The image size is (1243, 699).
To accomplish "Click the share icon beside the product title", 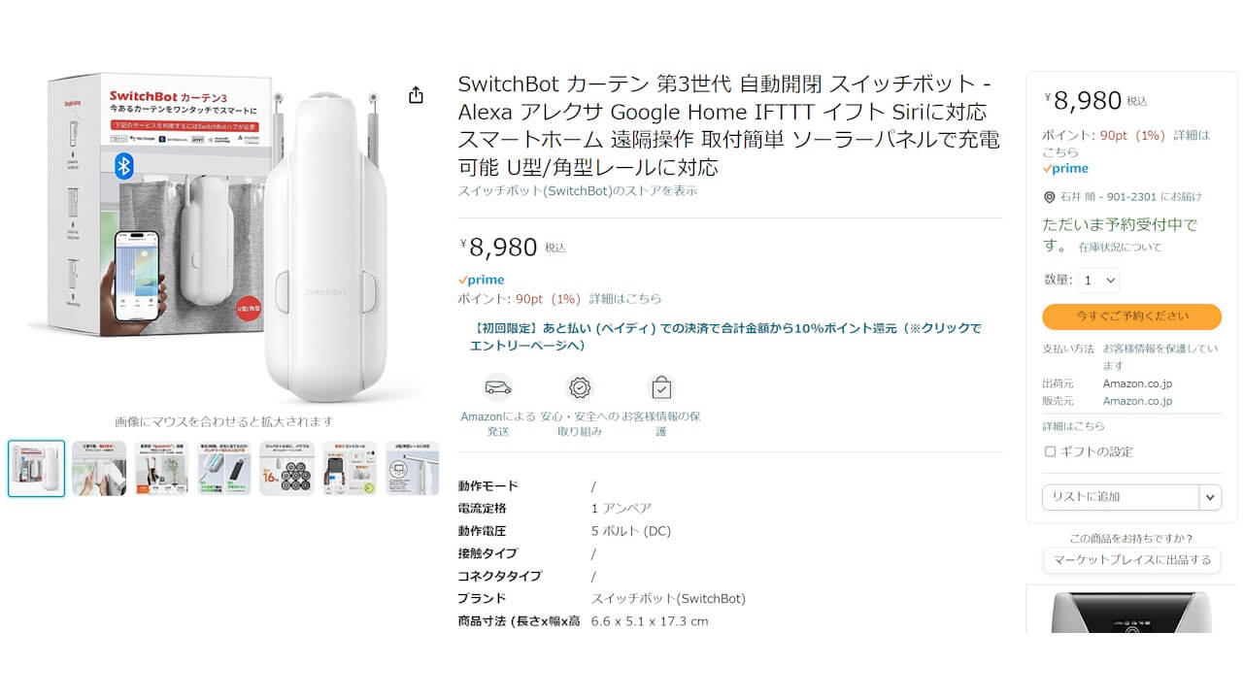I will tap(416, 95).
